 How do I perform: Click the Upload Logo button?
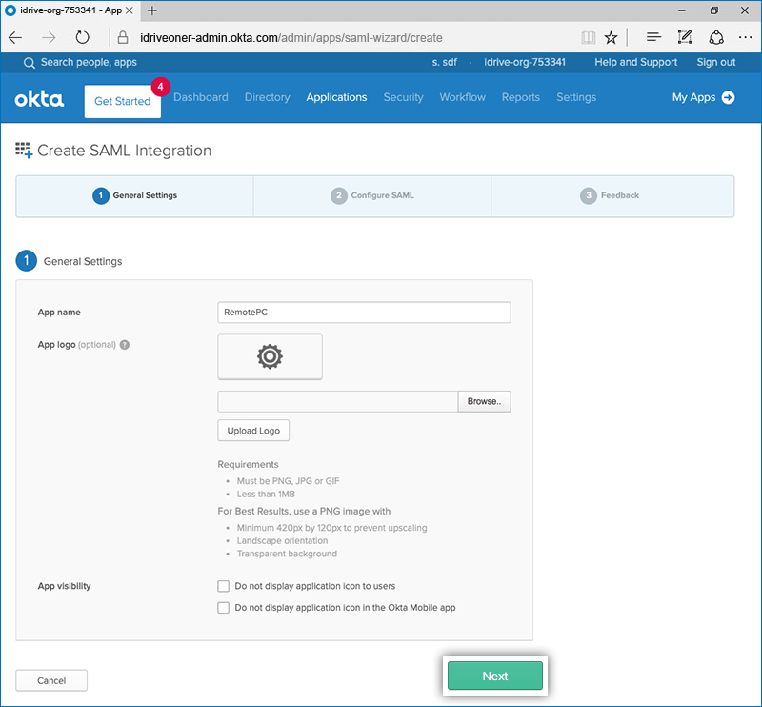(253, 431)
